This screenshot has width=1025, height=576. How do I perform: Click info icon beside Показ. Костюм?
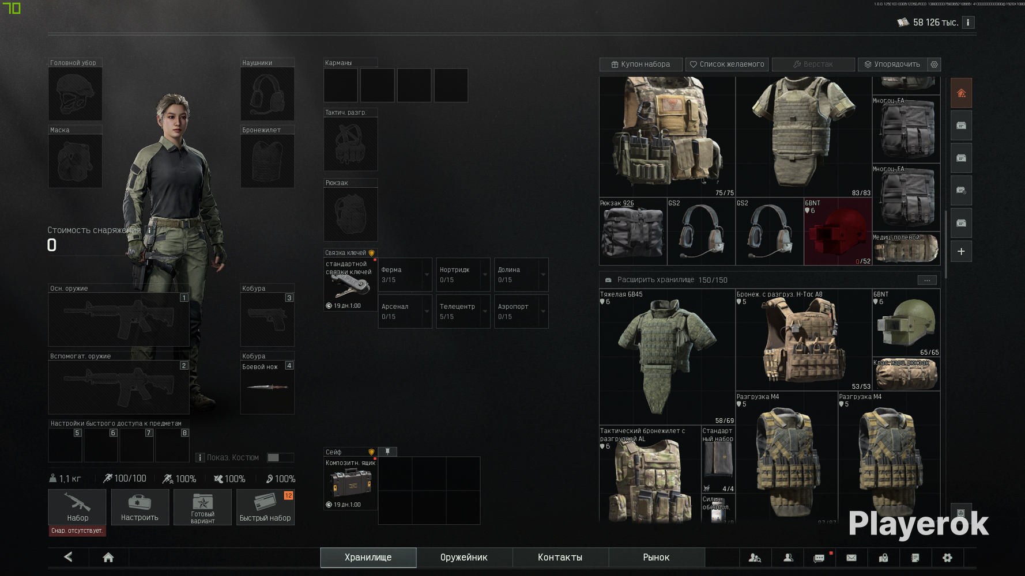(x=200, y=457)
